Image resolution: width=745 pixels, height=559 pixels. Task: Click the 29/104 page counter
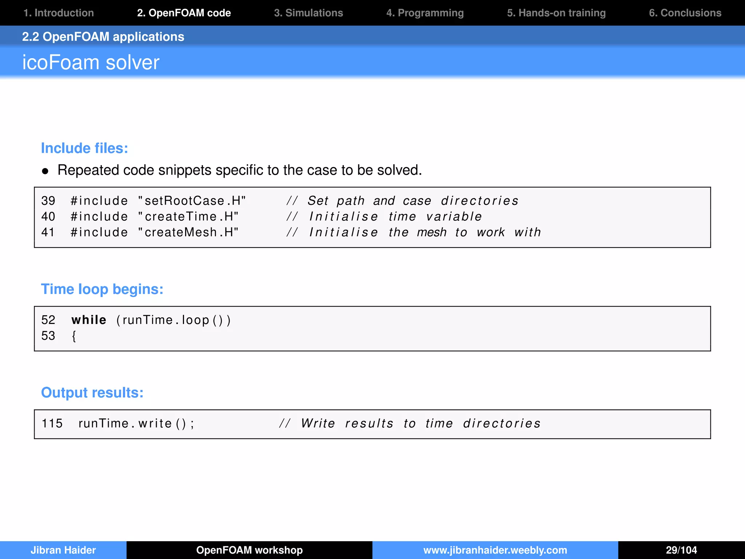point(681,550)
